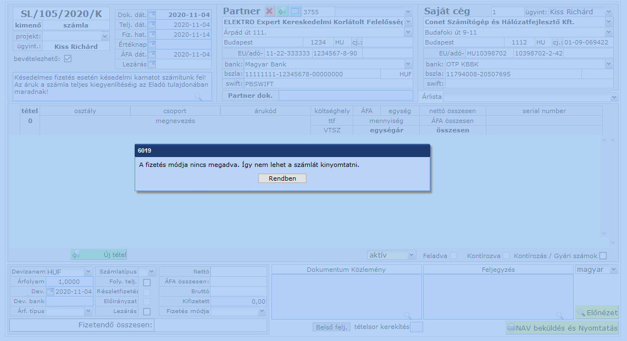Open the partner card window icon
The image size is (627, 341).
pyautogui.click(x=295, y=12)
